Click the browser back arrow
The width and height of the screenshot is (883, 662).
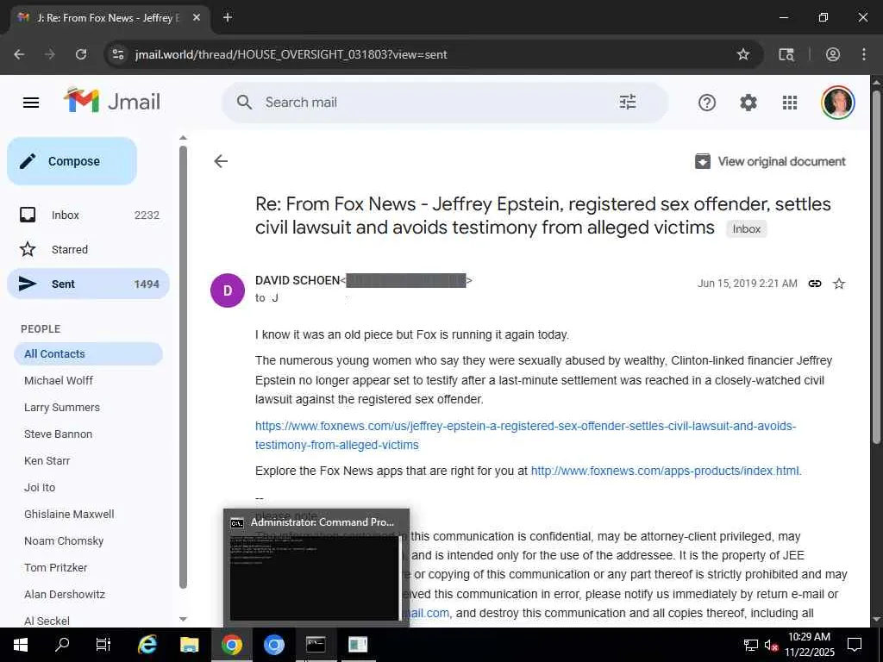(19, 54)
